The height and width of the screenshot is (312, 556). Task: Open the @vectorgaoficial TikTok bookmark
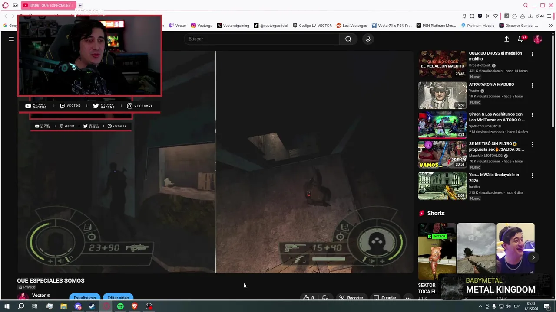click(271, 26)
